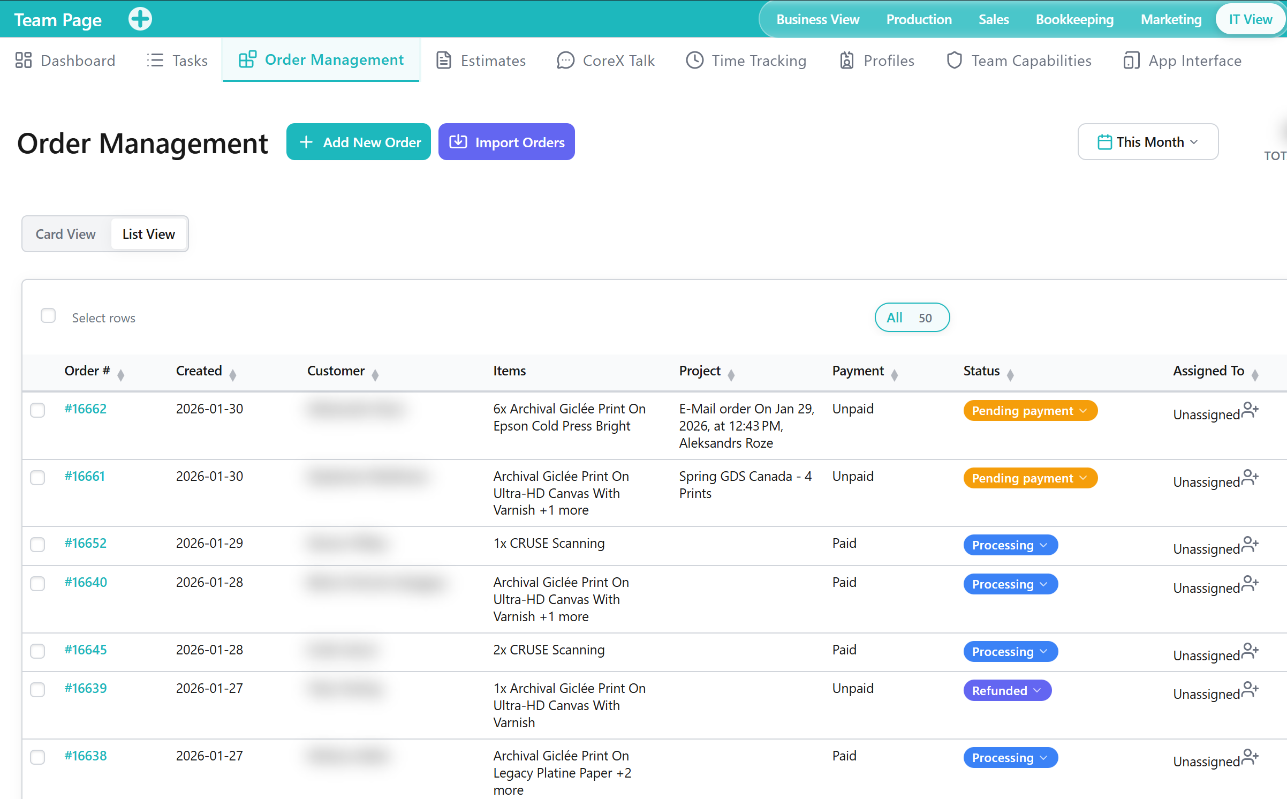Viewport: 1287px width, 799px height.
Task: Sort by Created column arrows
Action: 233,375
